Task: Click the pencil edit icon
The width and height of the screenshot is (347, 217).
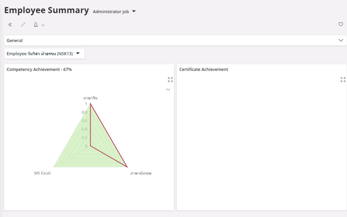Action: pos(23,25)
